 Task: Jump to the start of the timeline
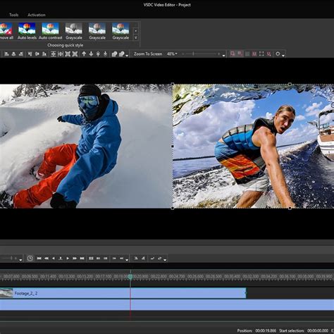39,259
